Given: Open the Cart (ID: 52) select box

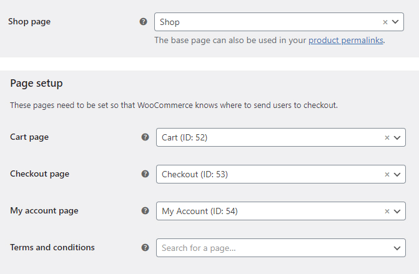Looking at the screenshot, I should (x=281, y=137).
